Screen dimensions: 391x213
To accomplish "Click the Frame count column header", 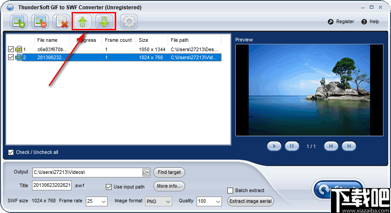I will tap(119, 40).
